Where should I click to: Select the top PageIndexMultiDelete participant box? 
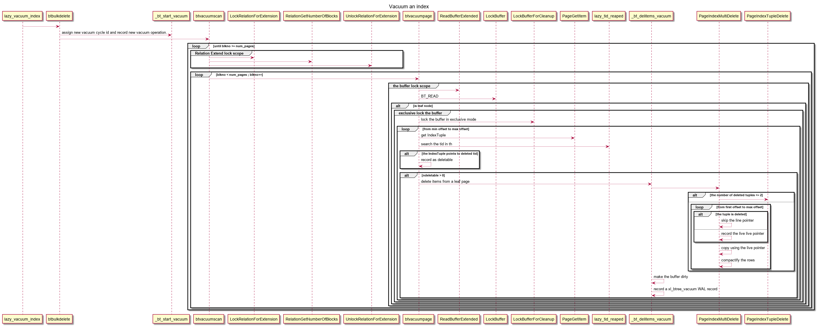tap(718, 16)
